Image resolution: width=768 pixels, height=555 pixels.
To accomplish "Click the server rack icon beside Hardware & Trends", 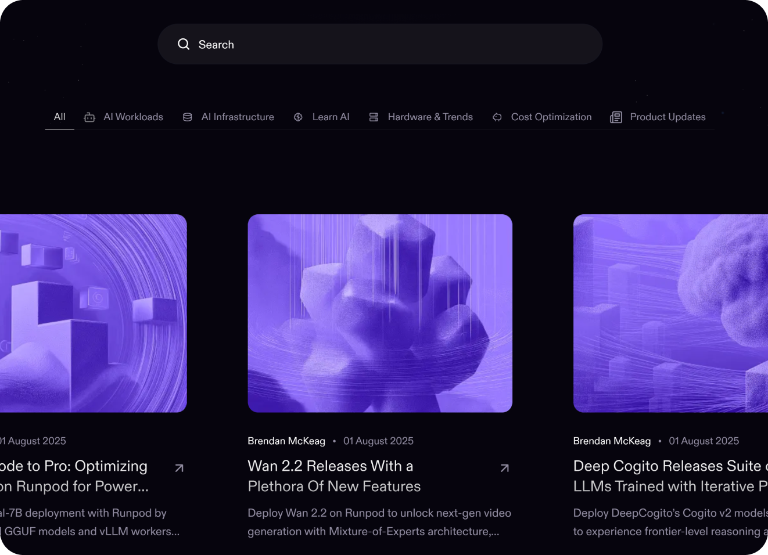I will 373,117.
